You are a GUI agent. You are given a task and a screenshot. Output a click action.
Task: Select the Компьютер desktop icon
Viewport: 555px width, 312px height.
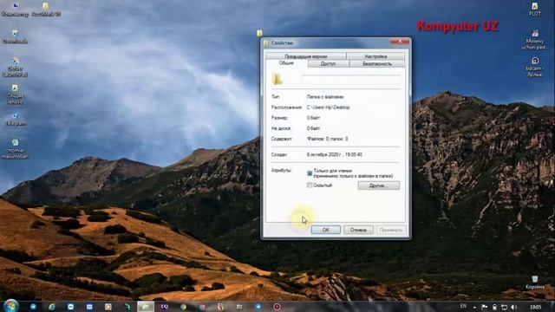pos(16,10)
